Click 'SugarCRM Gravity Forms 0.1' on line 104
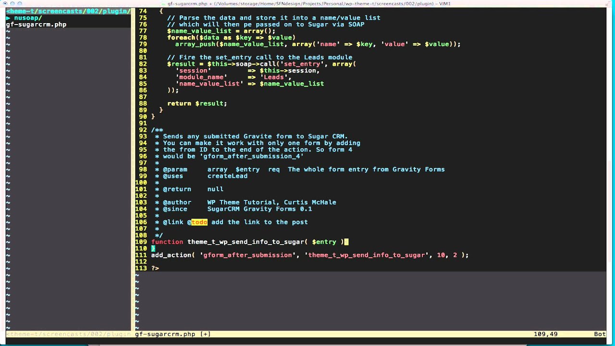 tap(259, 209)
